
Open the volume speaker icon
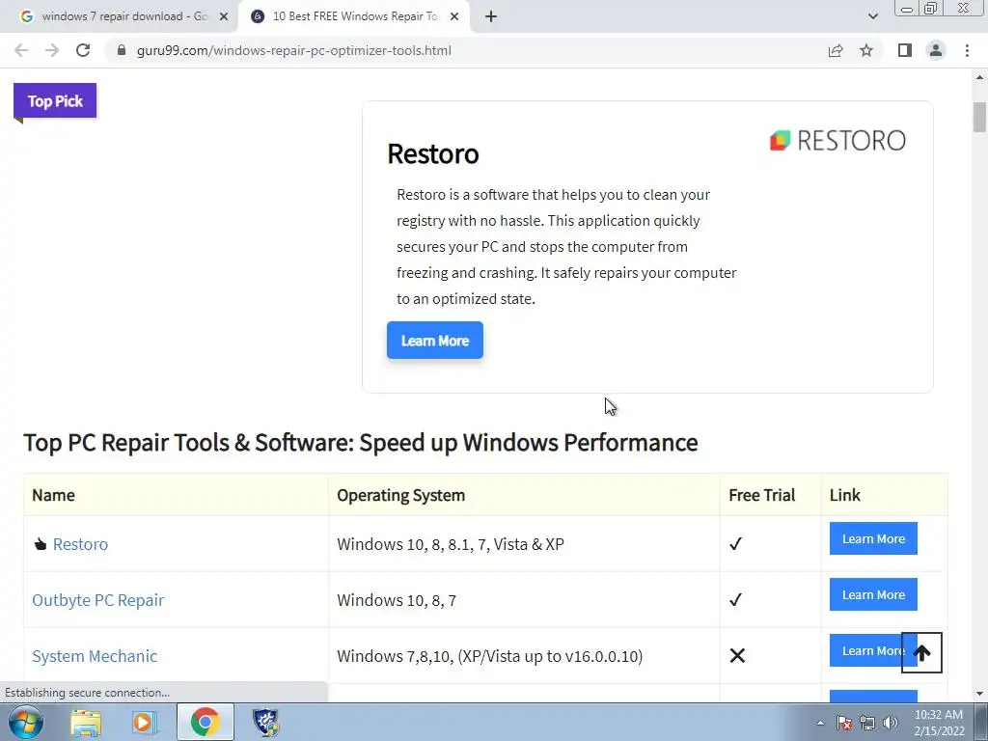point(891,723)
